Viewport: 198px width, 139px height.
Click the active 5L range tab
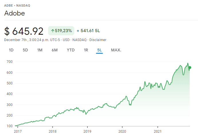pos(99,50)
